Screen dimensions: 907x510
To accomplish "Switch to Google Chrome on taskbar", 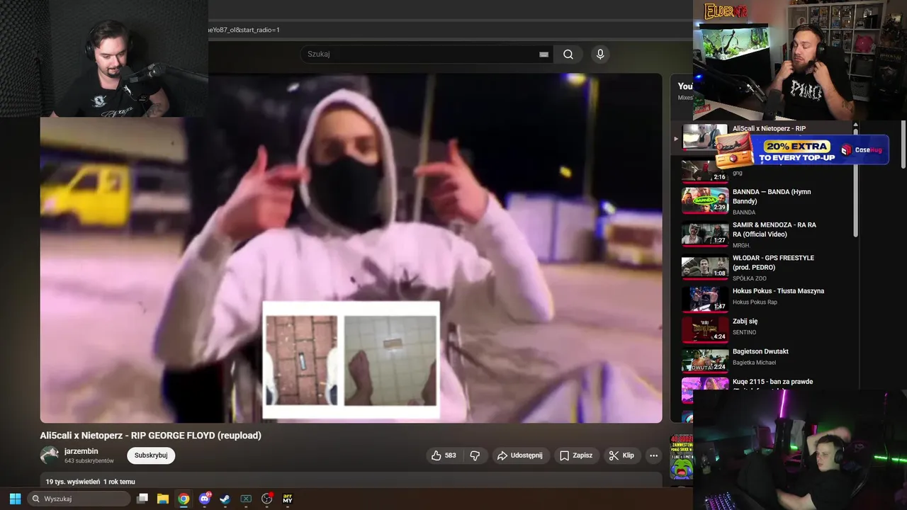I will click(184, 499).
